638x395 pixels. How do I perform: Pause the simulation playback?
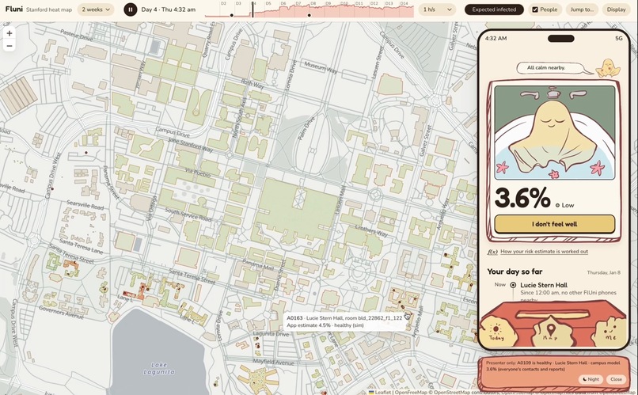click(x=130, y=9)
